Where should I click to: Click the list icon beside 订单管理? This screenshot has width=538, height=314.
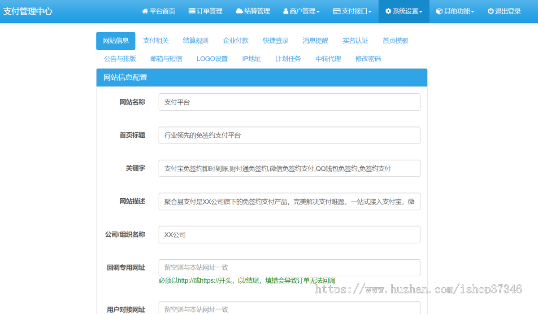tap(192, 11)
